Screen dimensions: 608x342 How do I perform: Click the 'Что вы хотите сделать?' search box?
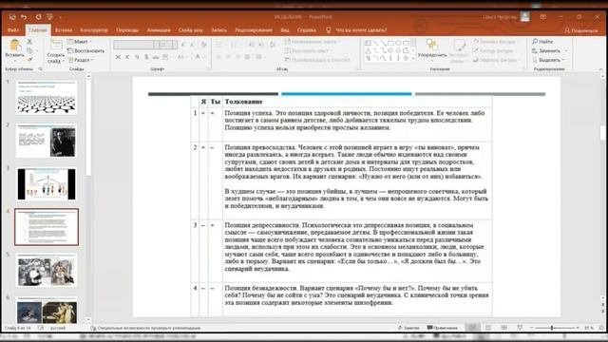coord(361,29)
